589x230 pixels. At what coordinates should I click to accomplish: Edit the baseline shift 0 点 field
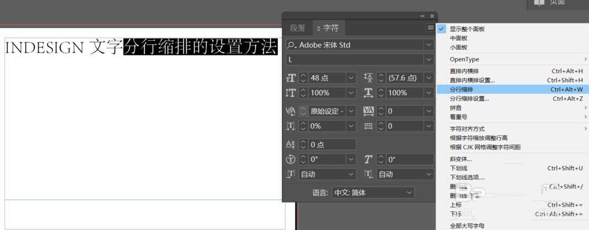[332, 145]
